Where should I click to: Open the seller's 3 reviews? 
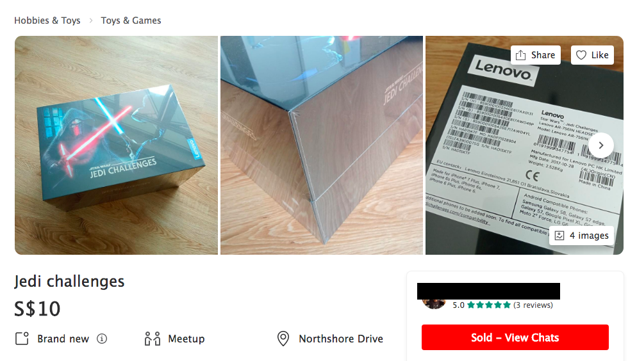[x=533, y=305]
